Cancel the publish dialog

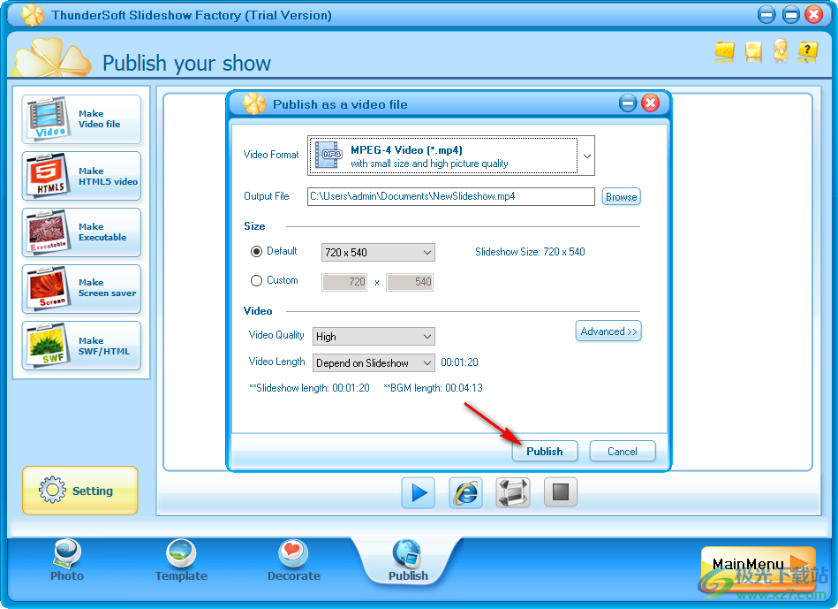(622, 451)
